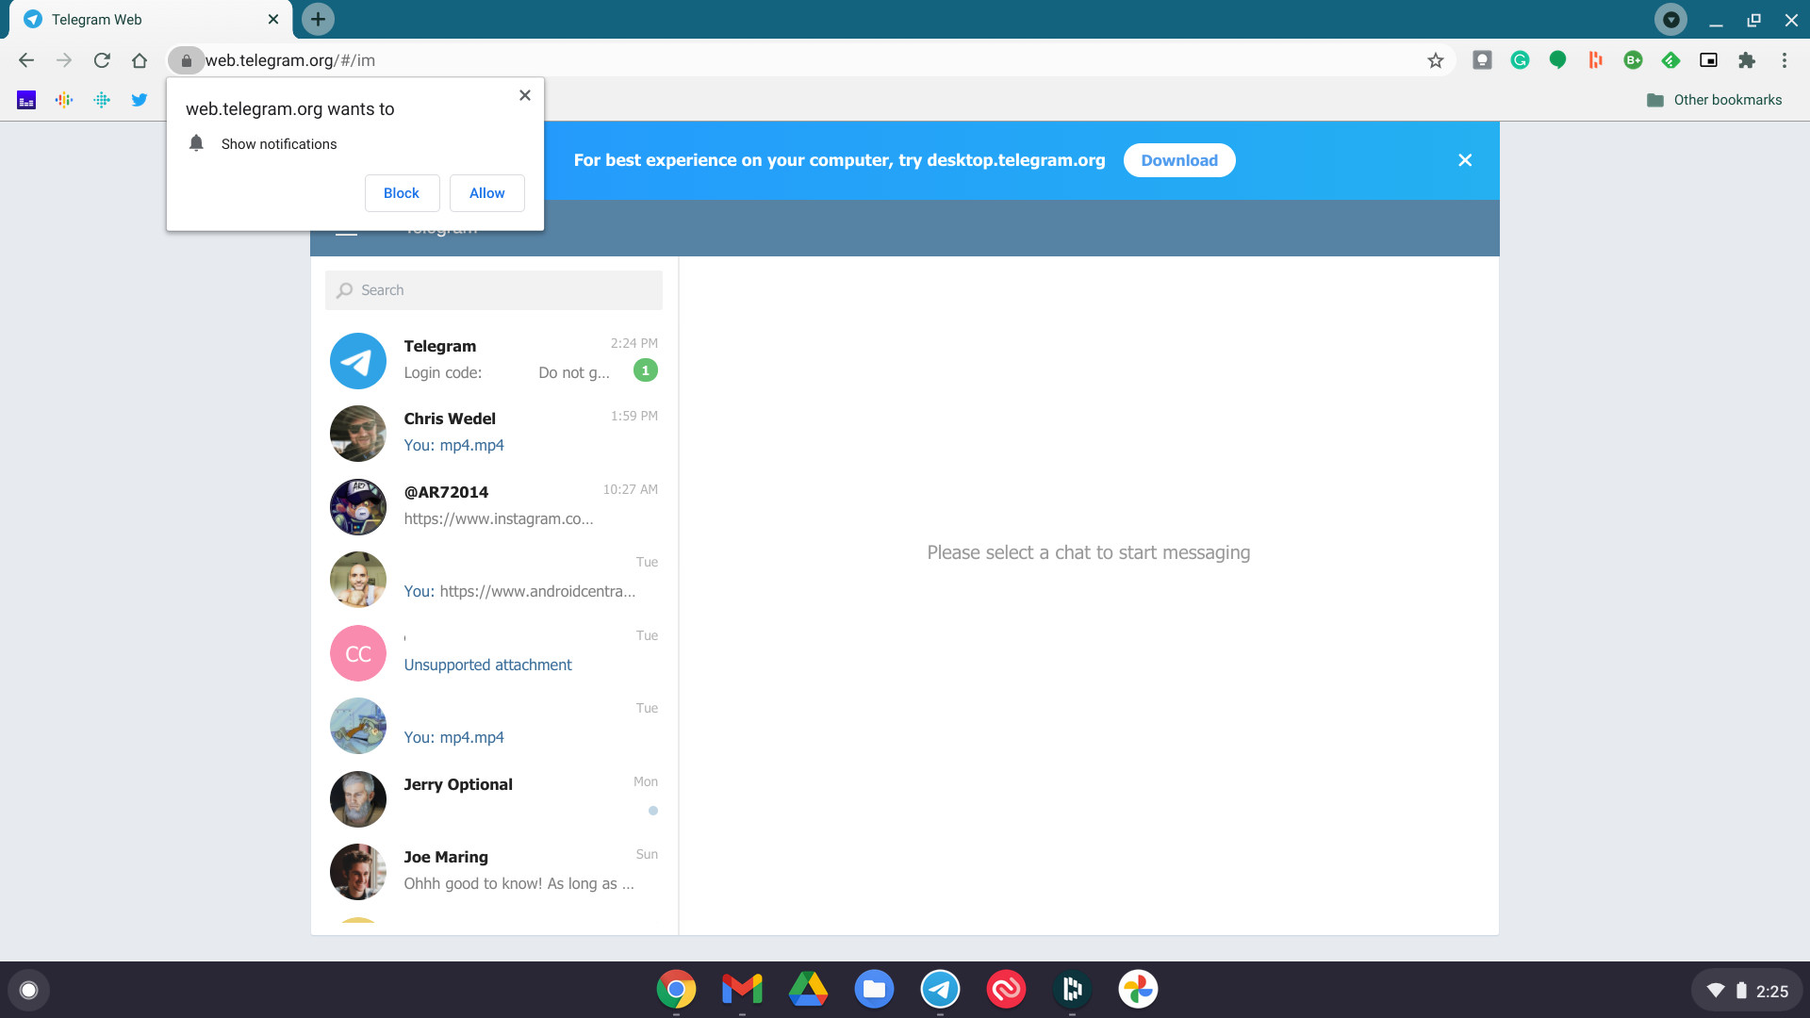1810x1018 pixels.
Task: Open the Grammarly extension icon
Action: (x=1520, y=60)
